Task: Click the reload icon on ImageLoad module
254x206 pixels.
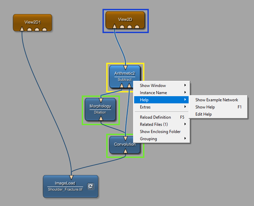Action: point(91,186)
